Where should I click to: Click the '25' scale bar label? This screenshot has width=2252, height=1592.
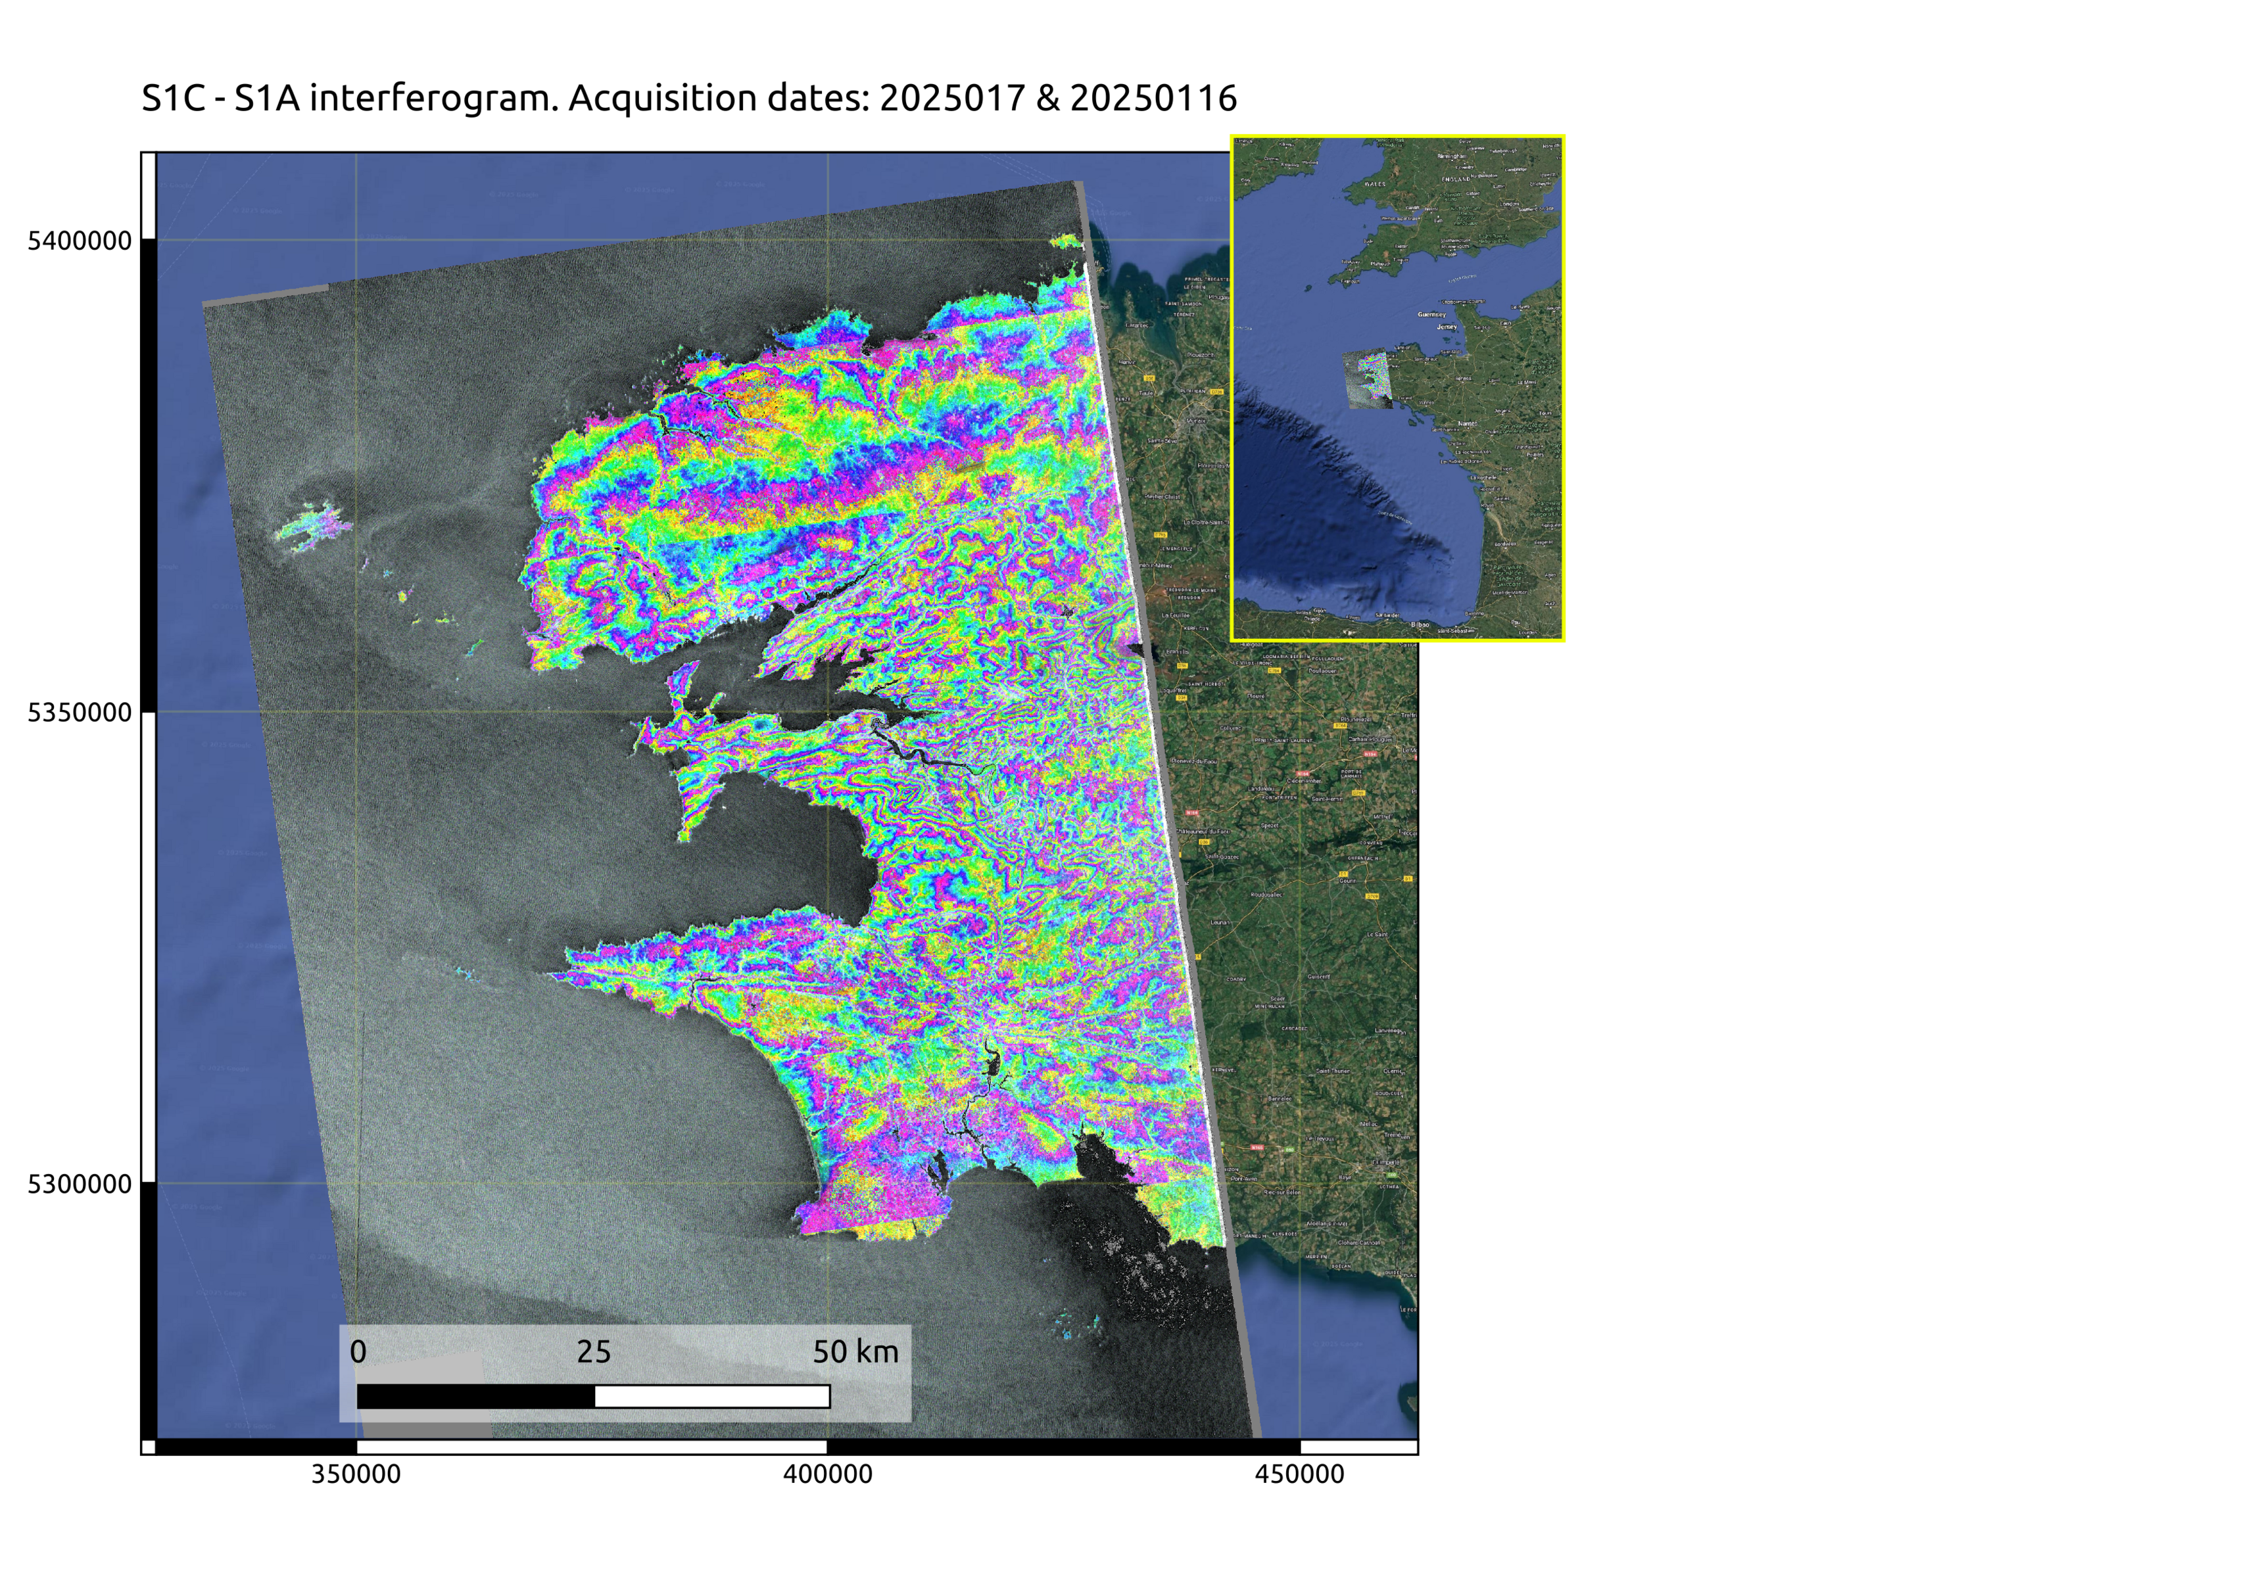(x=593, y=1352)
